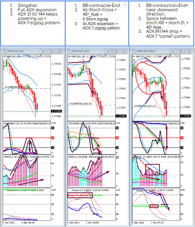Click order #12989 label on M1 chart

click(16, 87)
